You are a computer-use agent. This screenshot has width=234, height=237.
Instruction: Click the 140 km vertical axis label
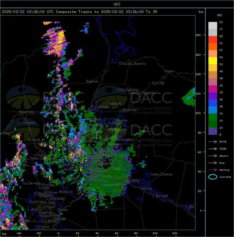(198, 74)
